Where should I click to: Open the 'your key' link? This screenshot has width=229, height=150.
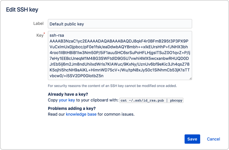67,100
